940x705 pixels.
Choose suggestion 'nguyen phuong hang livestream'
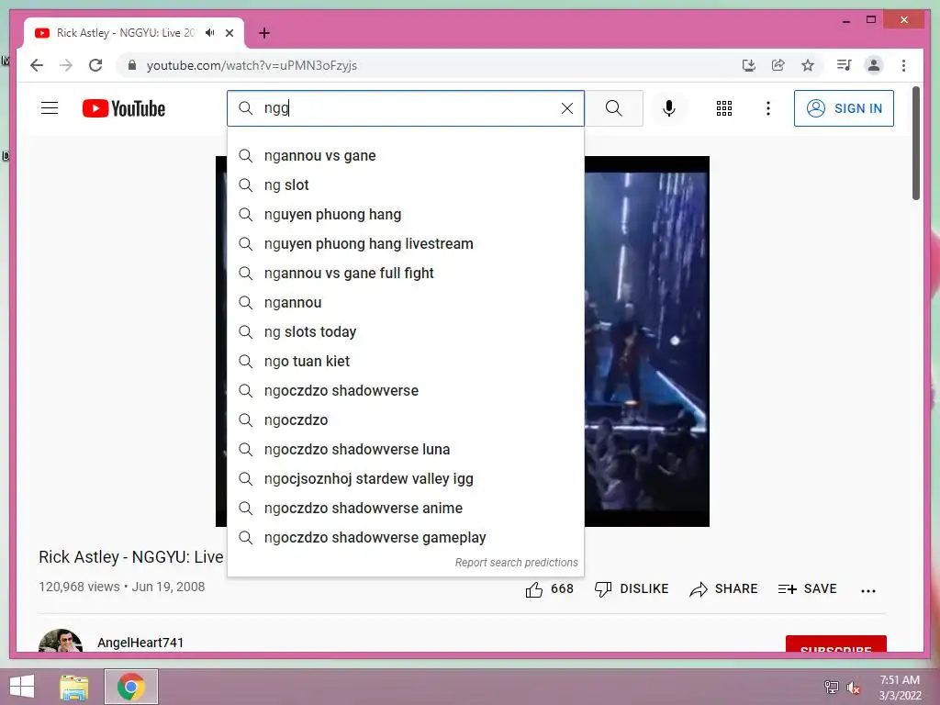coord(406,244)
